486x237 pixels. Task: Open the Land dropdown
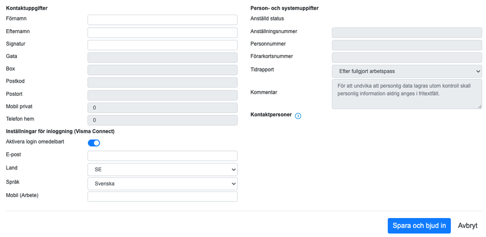[162, 169]
